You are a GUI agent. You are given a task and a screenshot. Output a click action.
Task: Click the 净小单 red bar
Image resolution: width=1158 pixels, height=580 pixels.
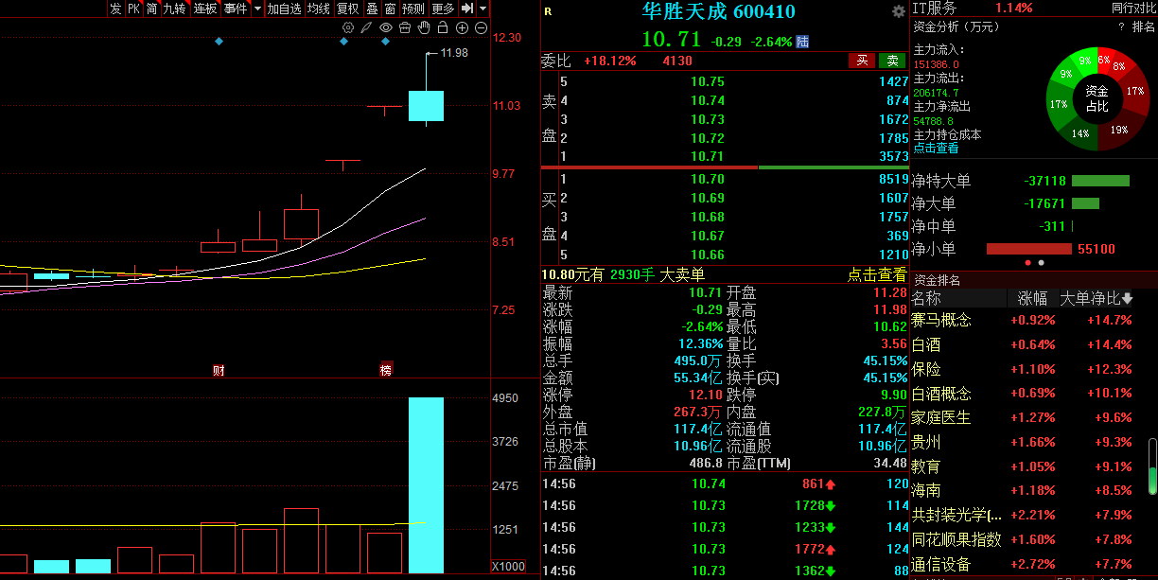pyautogui.click(x=1028, y=249)
